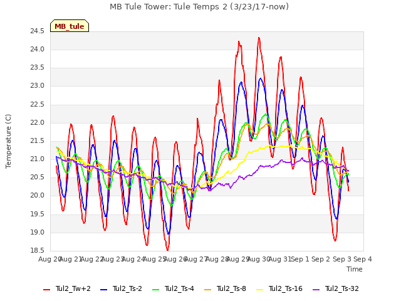Click the 23.0 y-axis tick label

pos(38,86)
